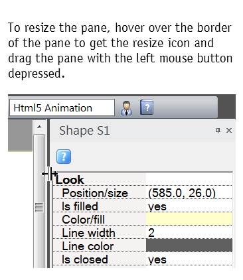This screenshot has height=280, width=243.
Task: Close the Shape S1 pane
Action: 229,131
